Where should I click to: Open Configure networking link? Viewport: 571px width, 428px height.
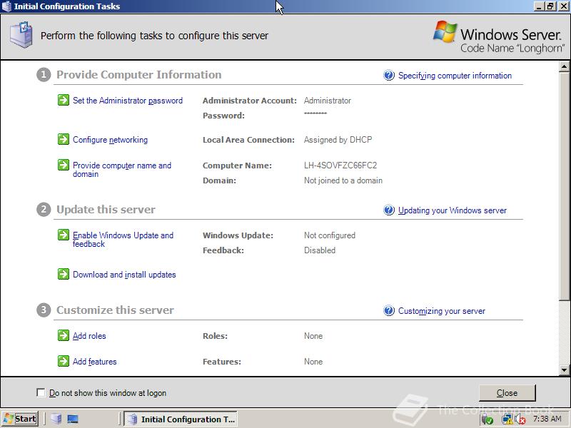coord(111,140)
